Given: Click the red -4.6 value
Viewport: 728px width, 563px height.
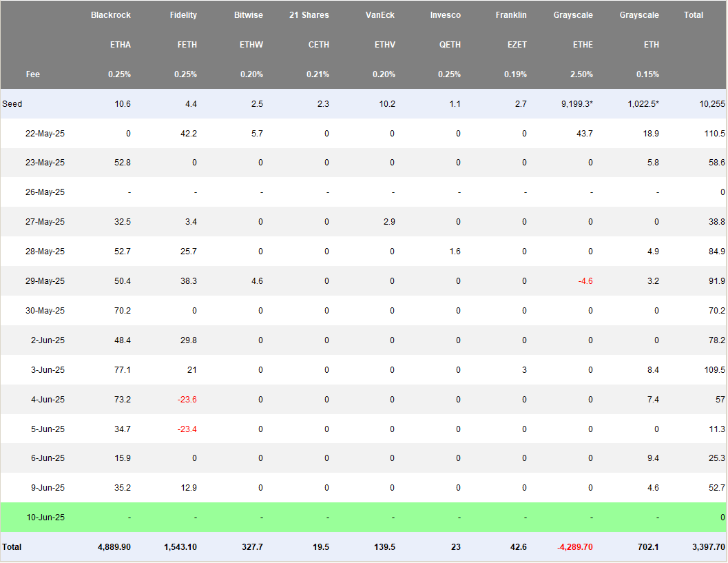Looking at the screenshot, I should point(585,281).
